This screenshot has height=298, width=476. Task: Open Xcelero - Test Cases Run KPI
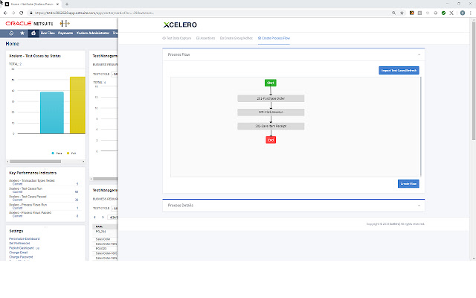(26, 188)
